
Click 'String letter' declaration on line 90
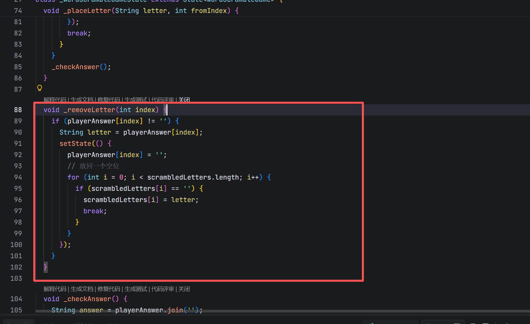point(85,132)
